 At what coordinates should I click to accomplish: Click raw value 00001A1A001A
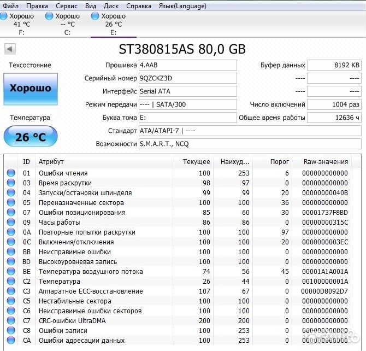coord(325,272)
